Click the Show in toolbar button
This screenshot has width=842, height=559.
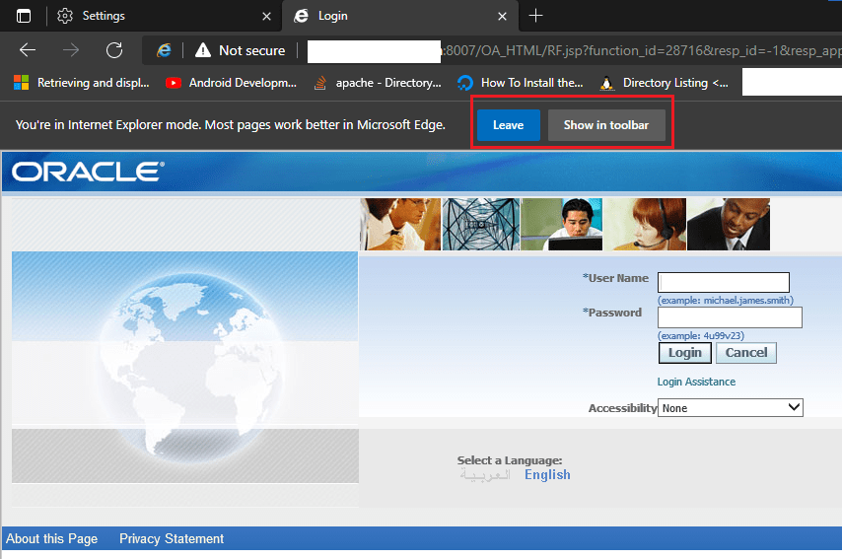[606, 125]
